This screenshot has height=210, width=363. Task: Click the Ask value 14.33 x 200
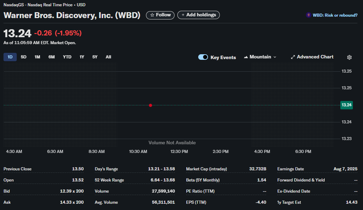point(72,202)
